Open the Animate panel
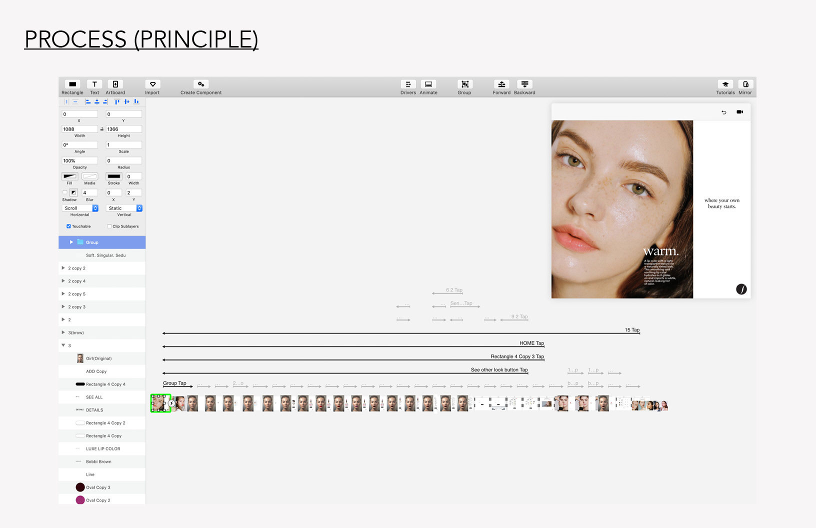Screen dimensions: 816x528 428,84
